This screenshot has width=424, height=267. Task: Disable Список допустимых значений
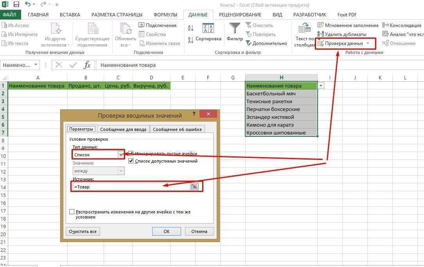click(x=131, y=161)
